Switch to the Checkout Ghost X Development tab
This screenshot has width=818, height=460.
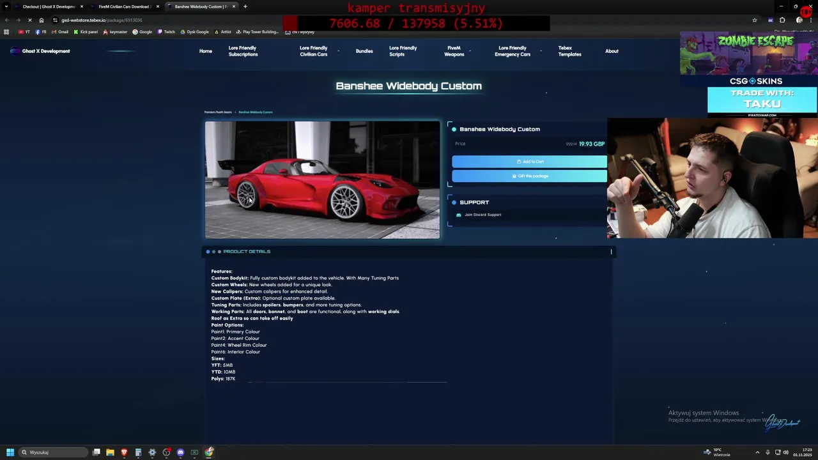tap(49, 6)
